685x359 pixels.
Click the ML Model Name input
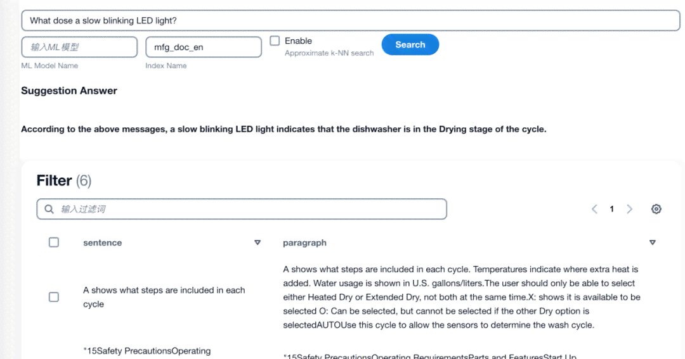(x=79, y=47)
